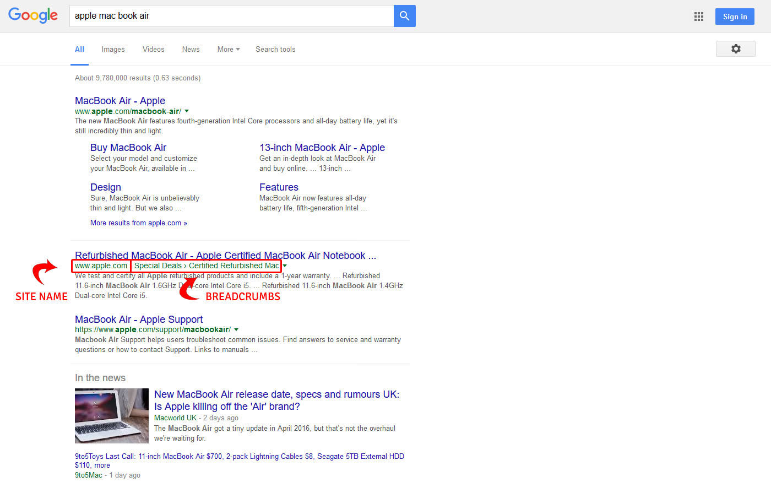Viewport: 771px width, 482px height.
Task: Open the 13-inch MacBook Air sitelink
Action: (x=322, y=148)
